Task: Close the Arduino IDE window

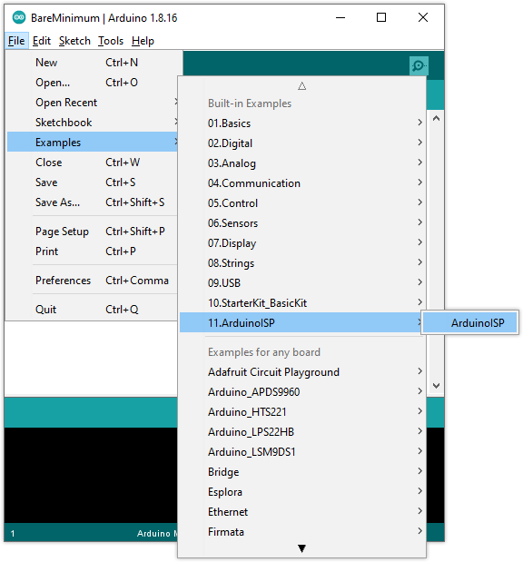Action: [x=423, y=17]
